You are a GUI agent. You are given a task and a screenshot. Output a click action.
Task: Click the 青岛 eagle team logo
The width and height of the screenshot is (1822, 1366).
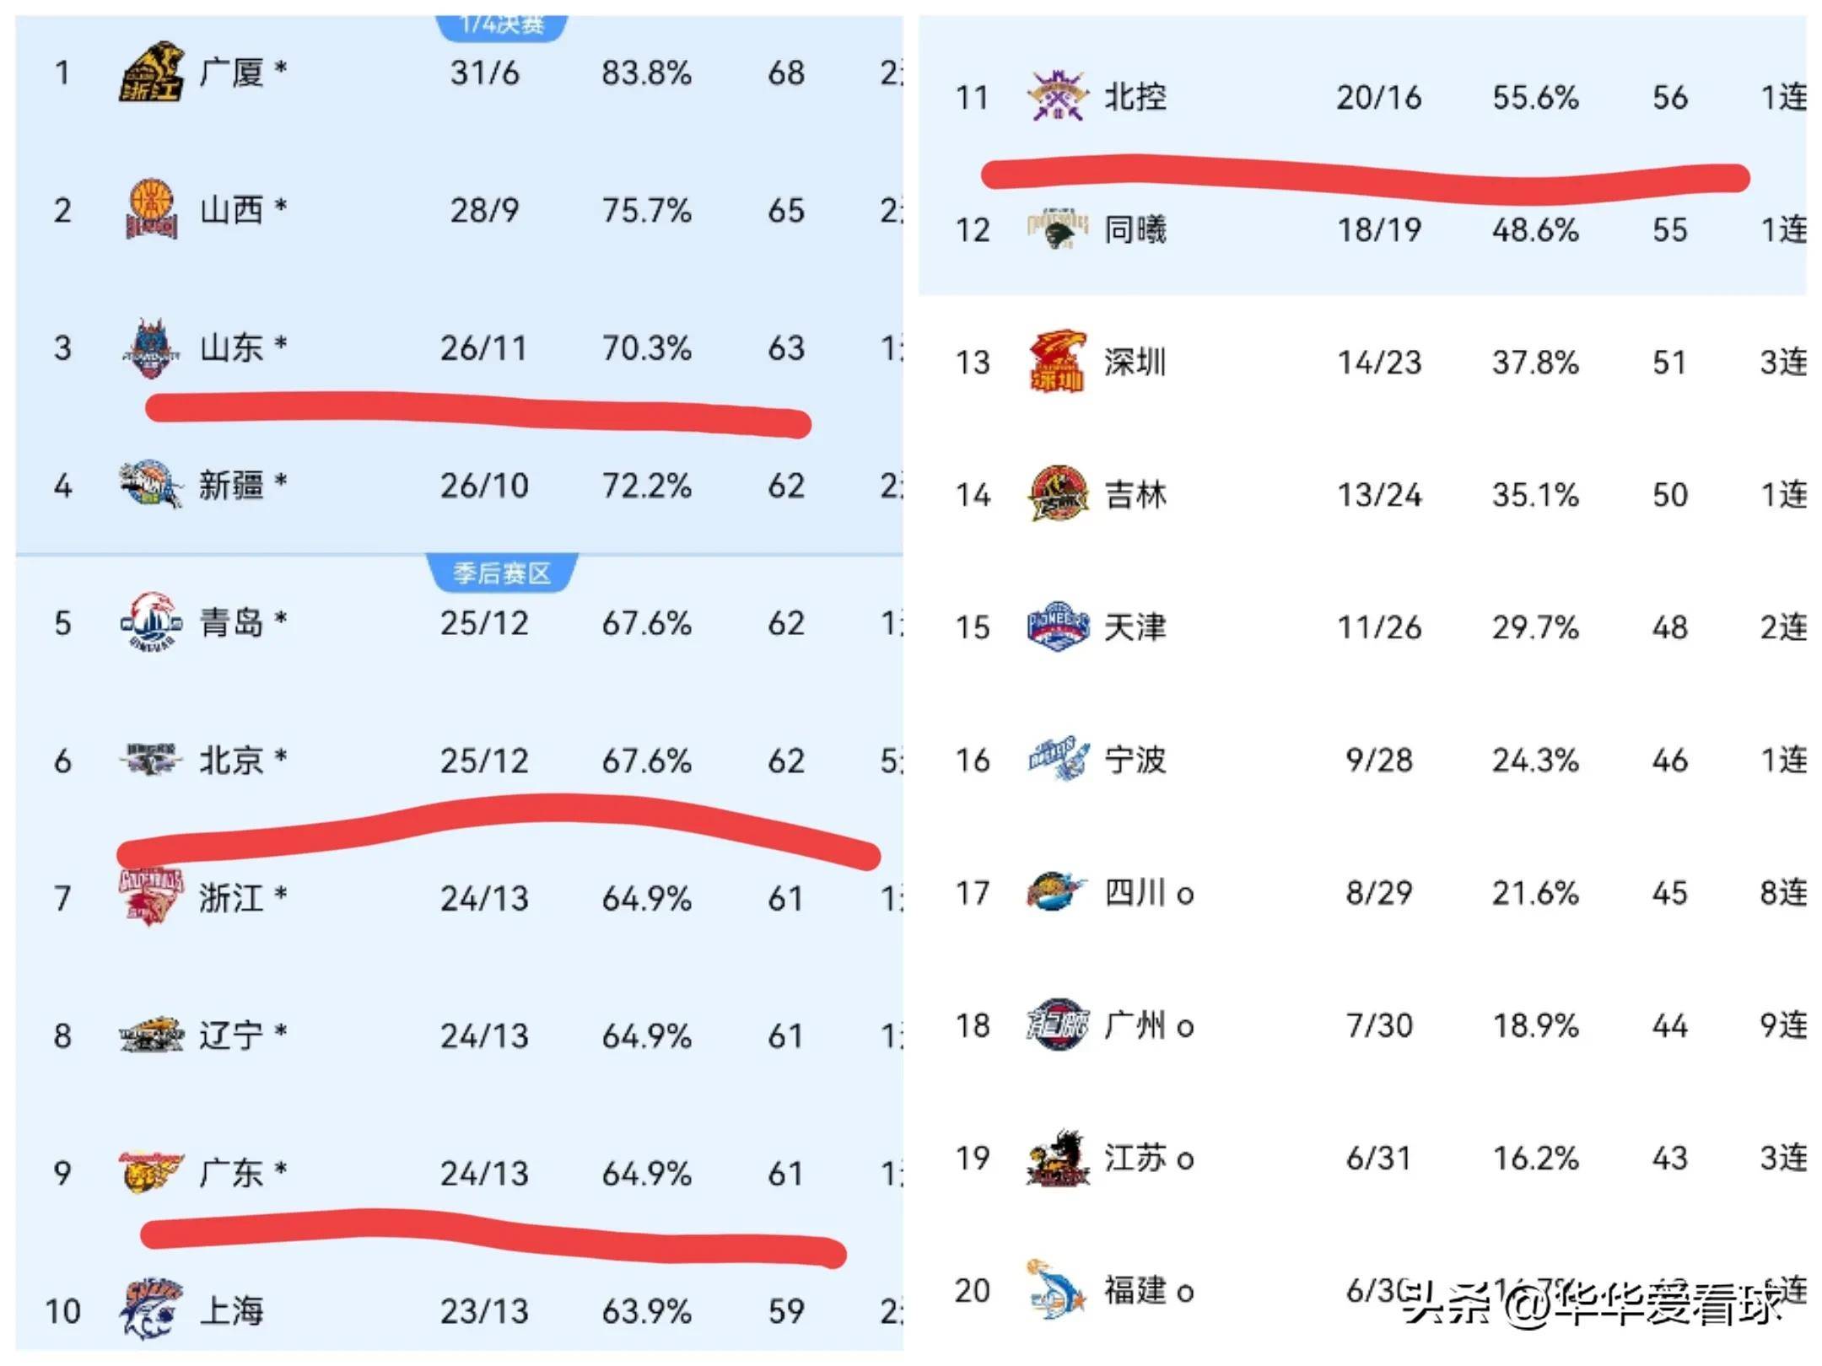pos(151,622)
